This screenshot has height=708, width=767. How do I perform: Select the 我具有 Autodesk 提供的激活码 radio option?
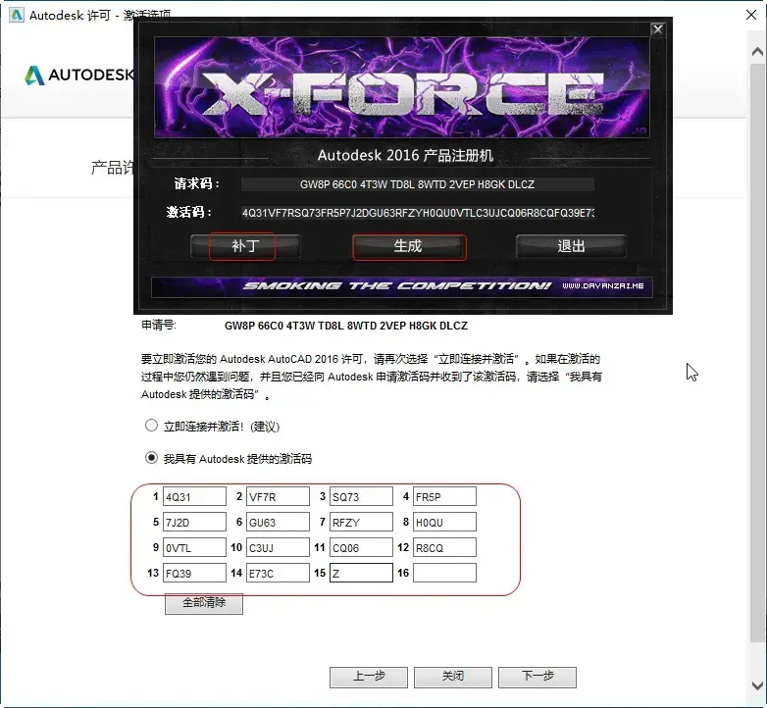click(151, 458)
